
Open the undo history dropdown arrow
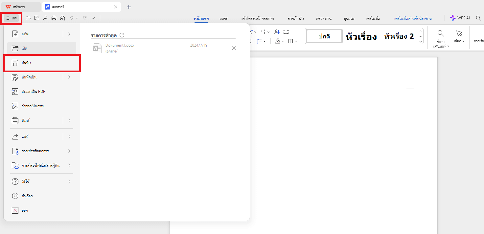(x=77, y=18)
